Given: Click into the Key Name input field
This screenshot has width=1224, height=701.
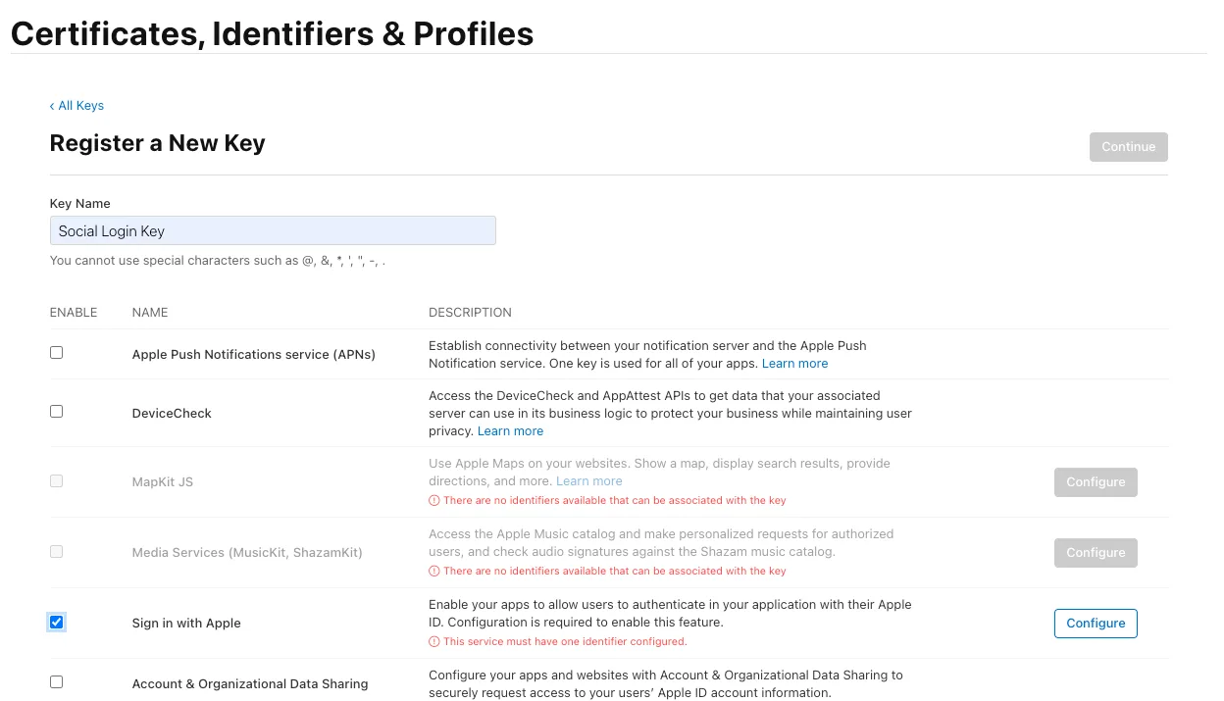Looking at the screenshot, I should point(273,230).
